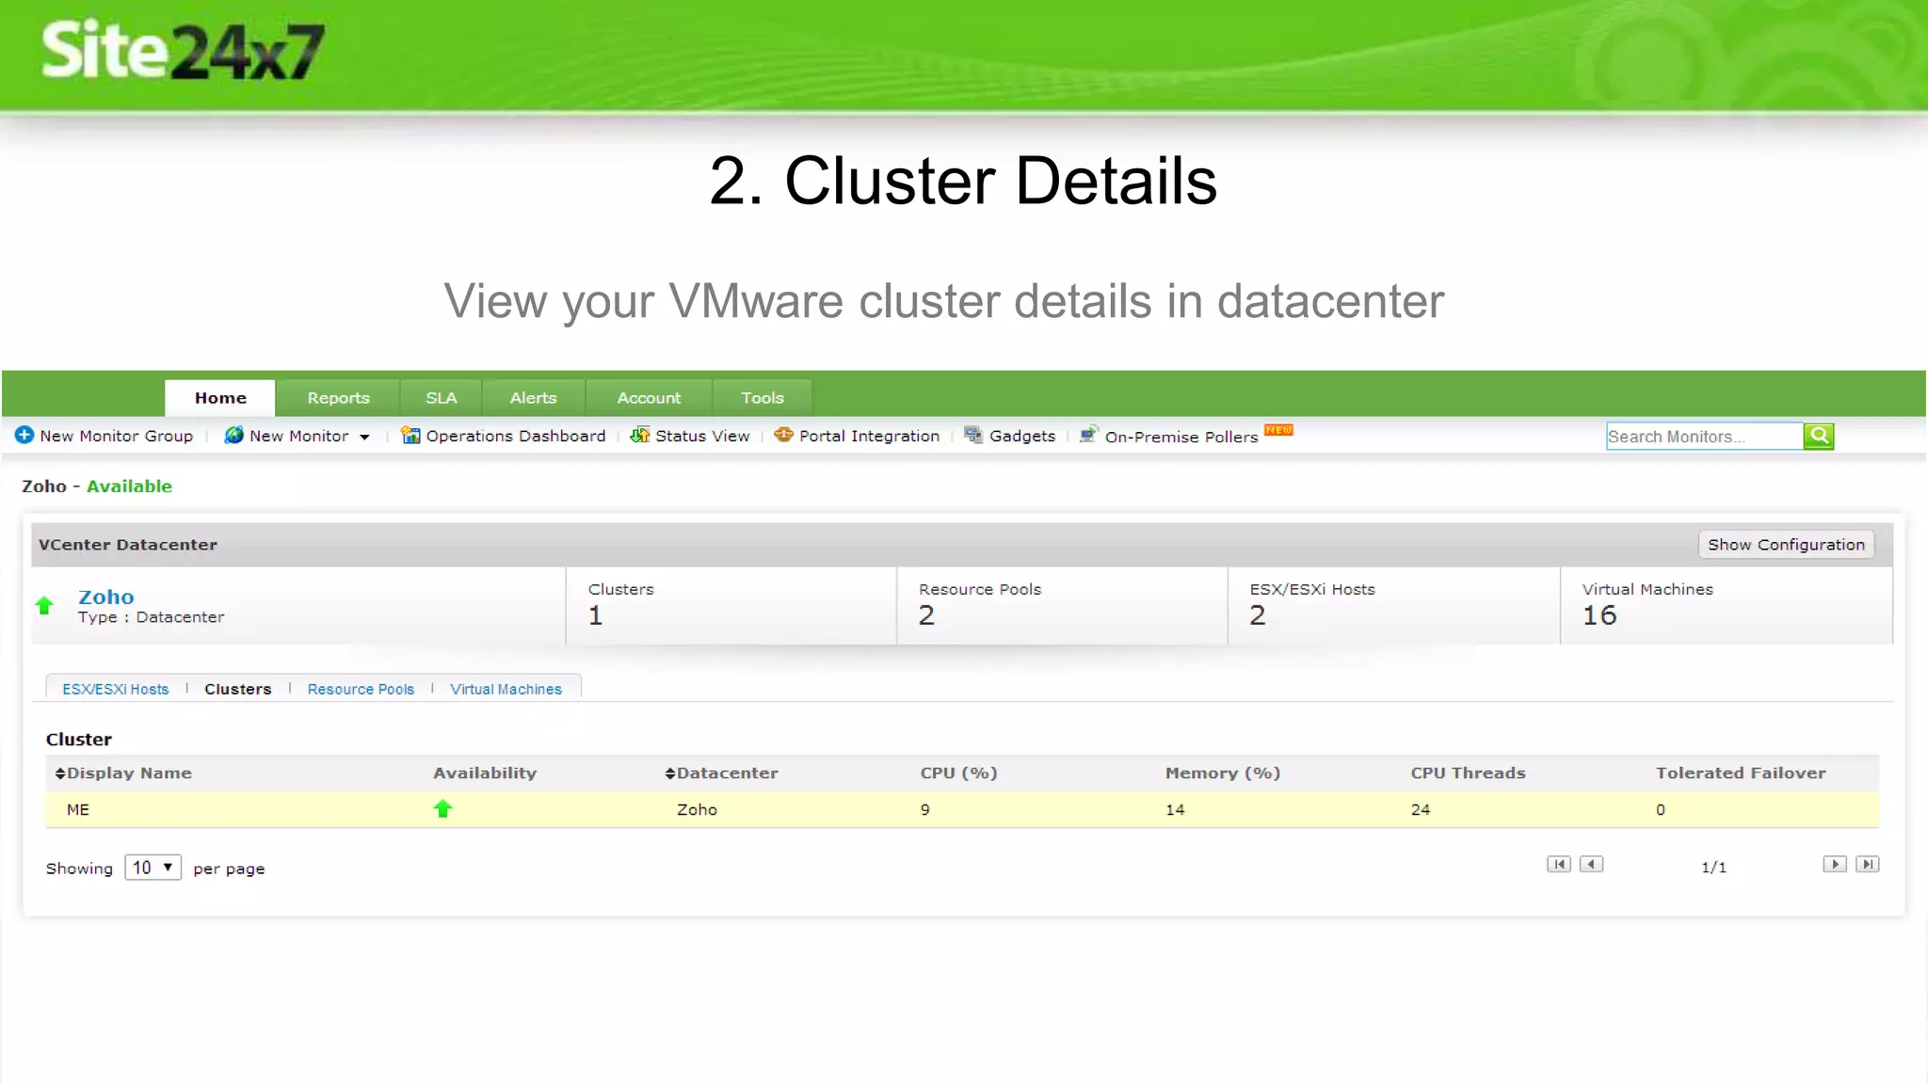Open Portal Integration link
The height and width of the screenshot is (1084, 1928).
click(869, 436)
